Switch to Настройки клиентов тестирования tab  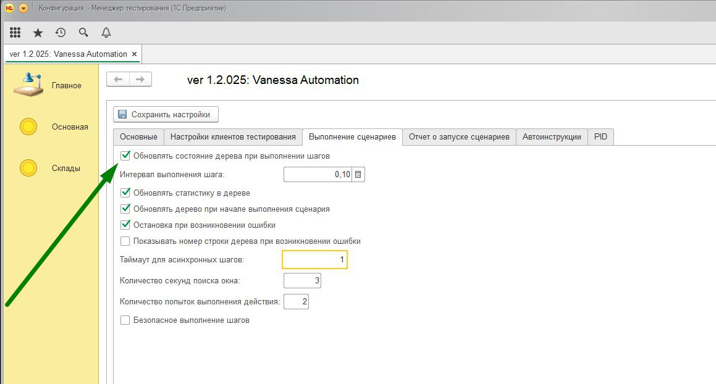[233, 137]
